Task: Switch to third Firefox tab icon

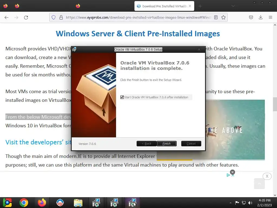Action: [78, 6]
